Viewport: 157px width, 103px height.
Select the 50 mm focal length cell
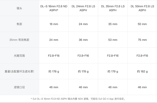click(x=142, y=24)
